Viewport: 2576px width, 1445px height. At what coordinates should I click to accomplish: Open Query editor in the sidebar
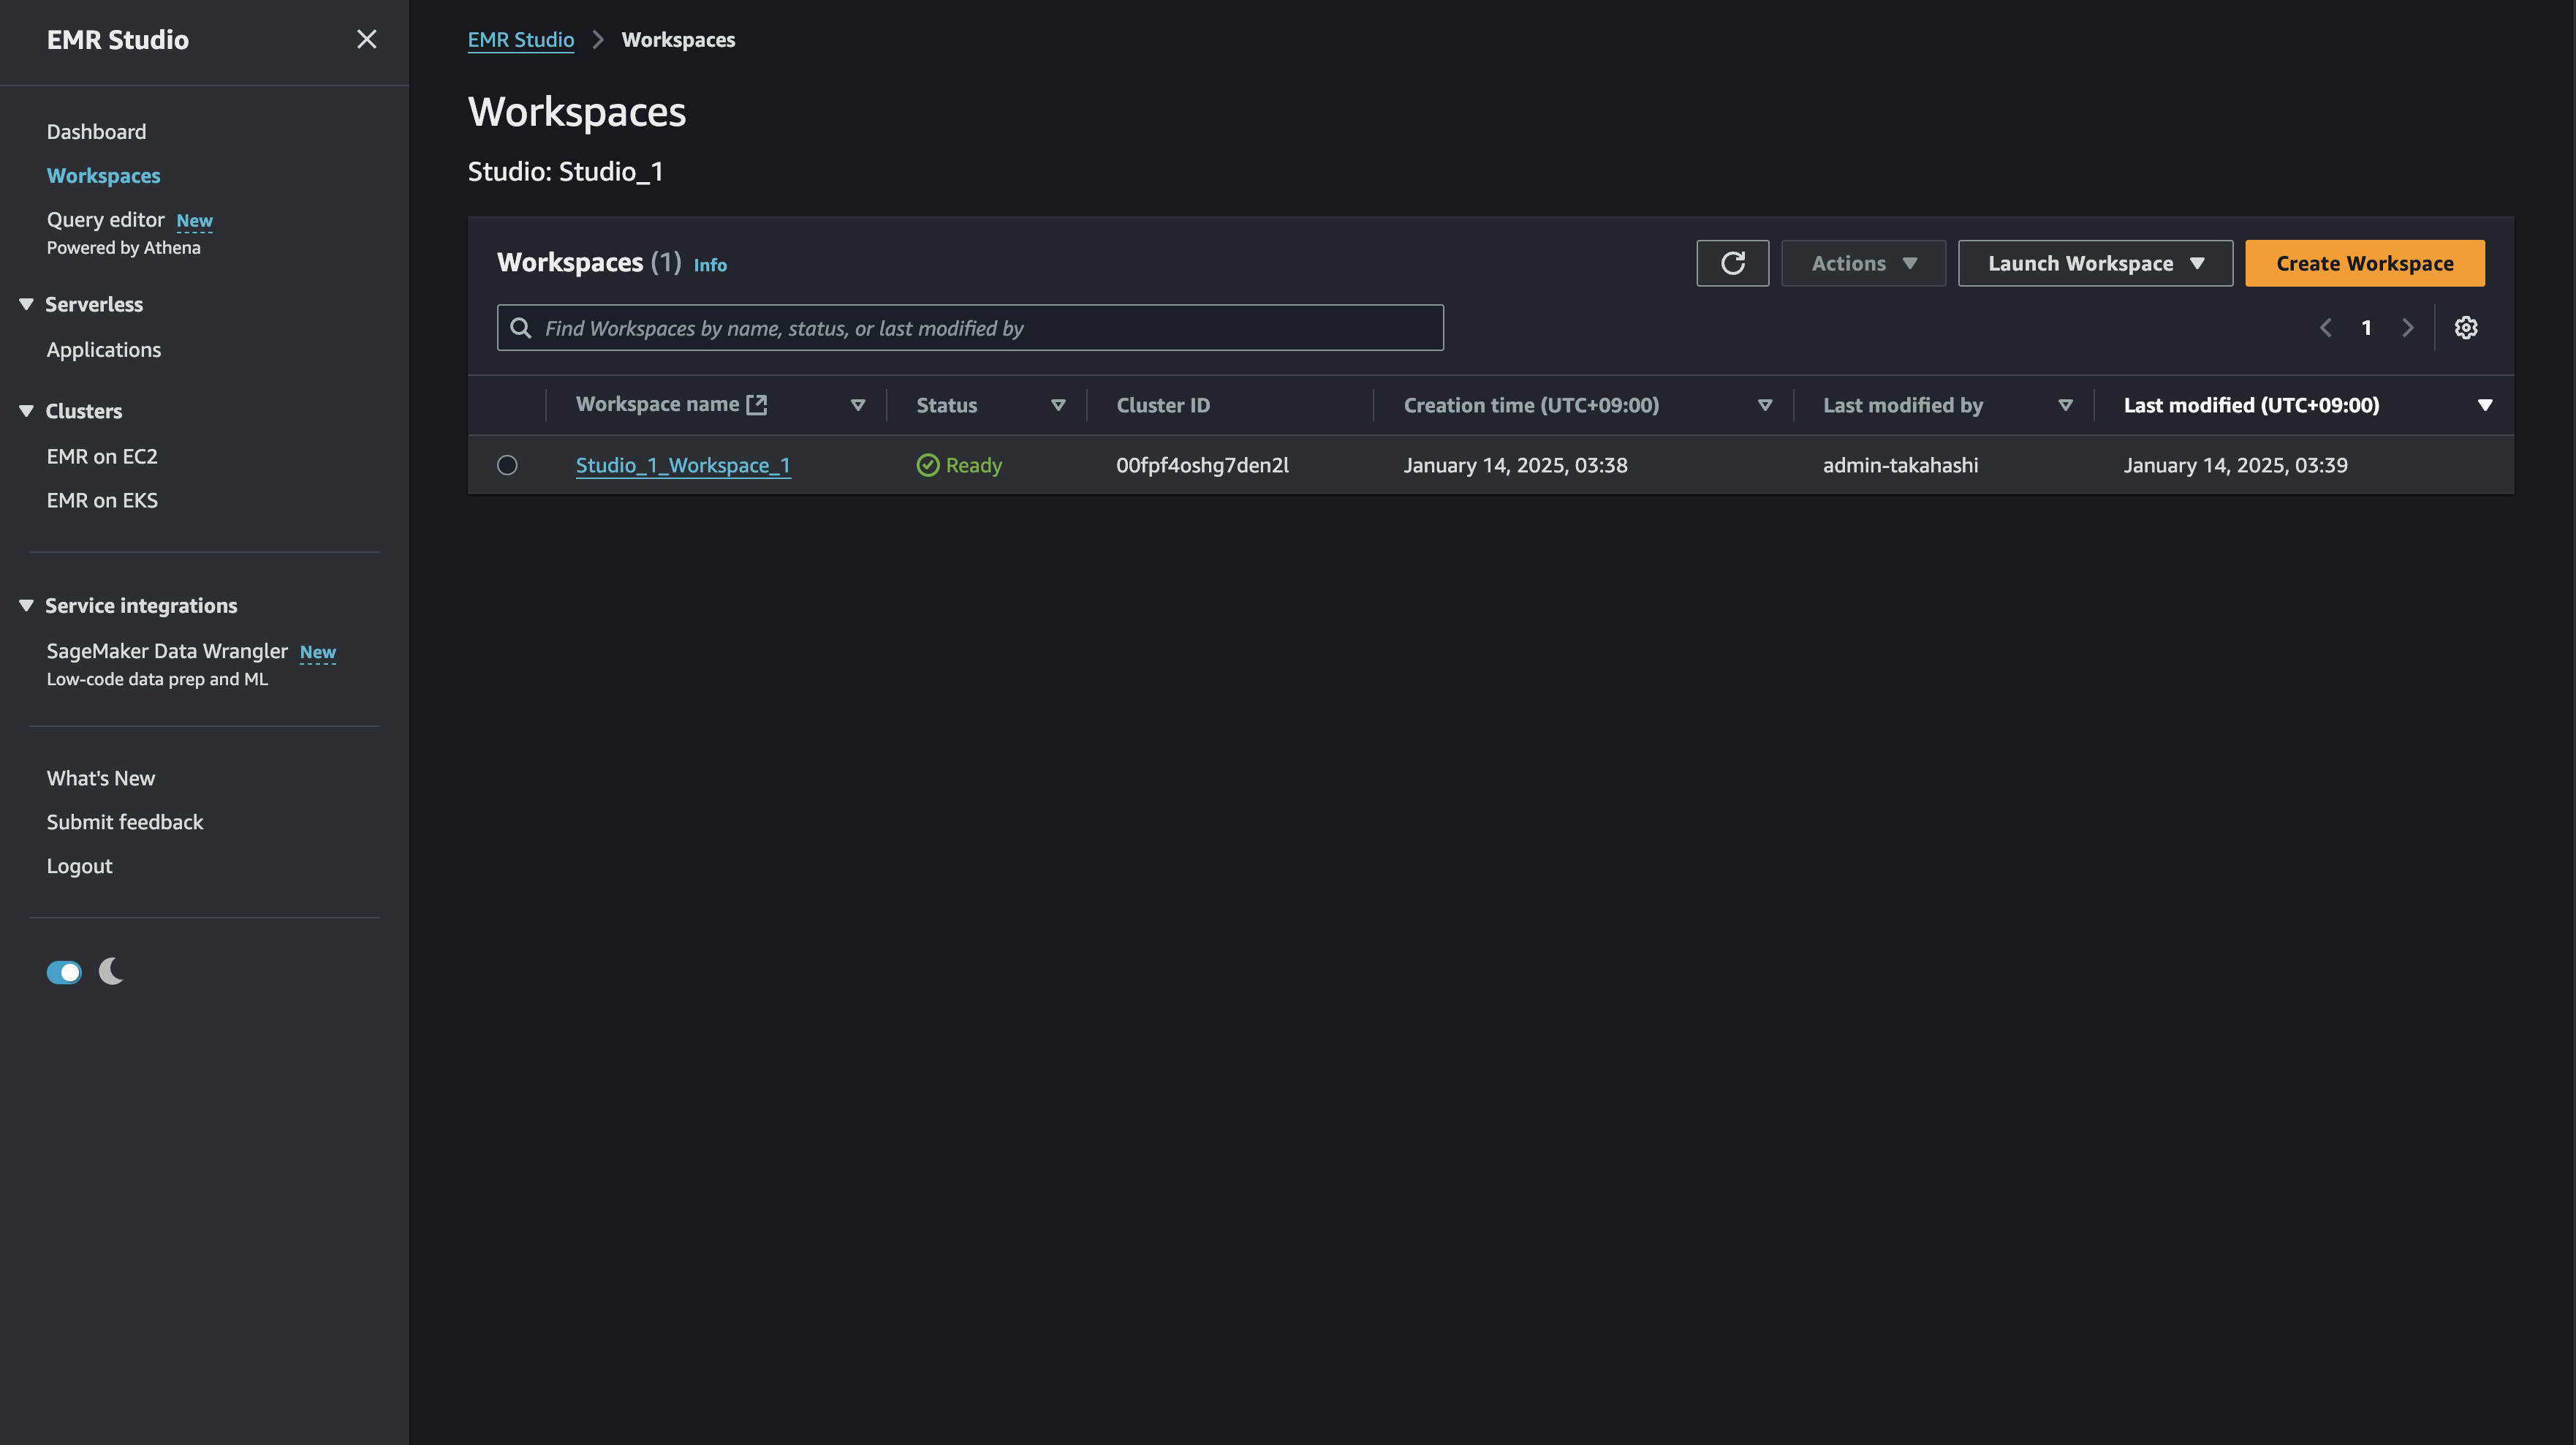(105, 219)
